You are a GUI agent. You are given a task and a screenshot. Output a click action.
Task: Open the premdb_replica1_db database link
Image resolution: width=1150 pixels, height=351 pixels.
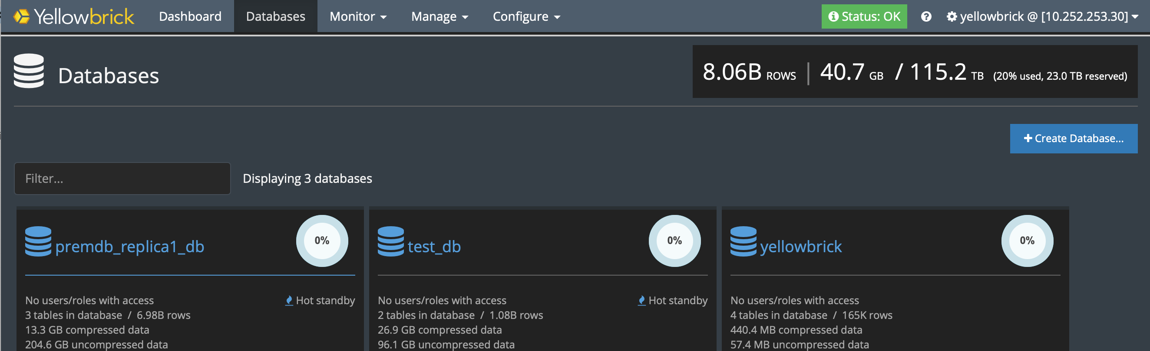coord(129,246)
